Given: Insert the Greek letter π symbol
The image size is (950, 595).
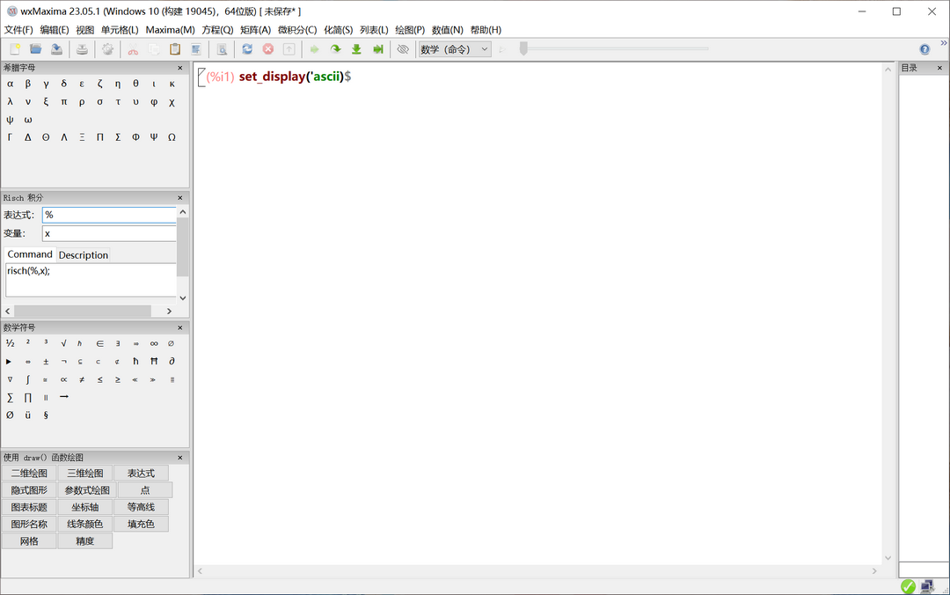Looking at the screenshot, I should pyautogui.click(x=63, y=102).
